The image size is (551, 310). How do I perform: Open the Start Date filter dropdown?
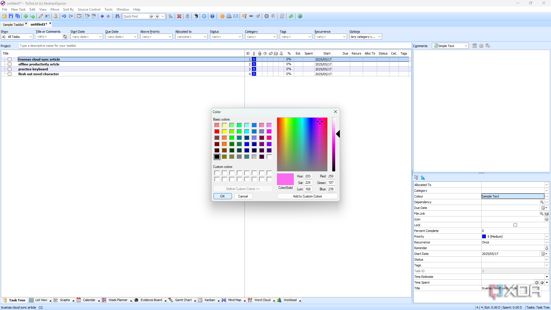[87, 37]
